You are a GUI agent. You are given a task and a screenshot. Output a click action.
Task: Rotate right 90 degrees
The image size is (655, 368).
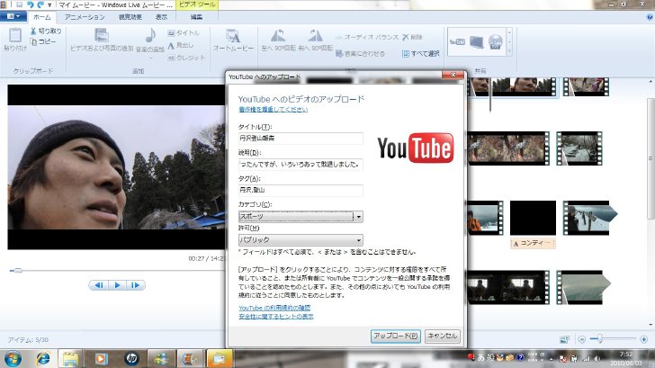coord(315,35)
